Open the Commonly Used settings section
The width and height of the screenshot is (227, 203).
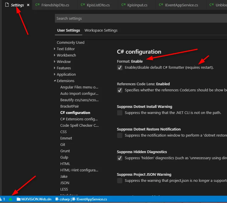(71, 42)
